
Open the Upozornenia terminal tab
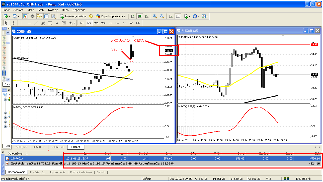point(58,172)
